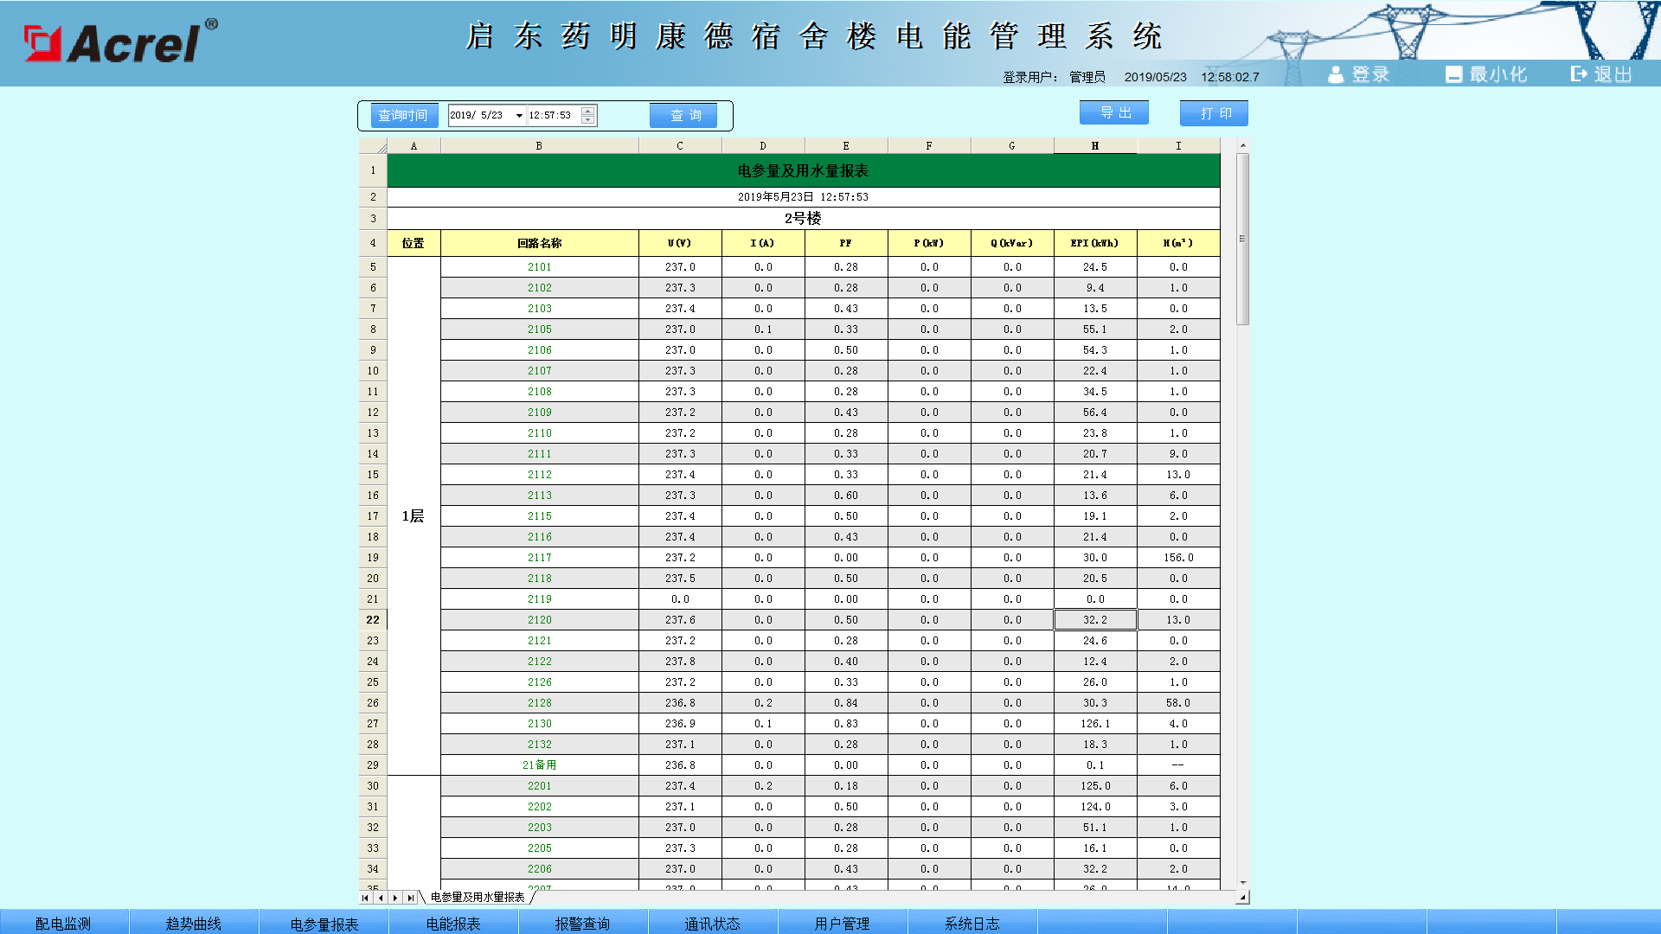This screenshot has width=1661, height=934.
Task: Click the 退出 exit icon
Action: 1579,74
